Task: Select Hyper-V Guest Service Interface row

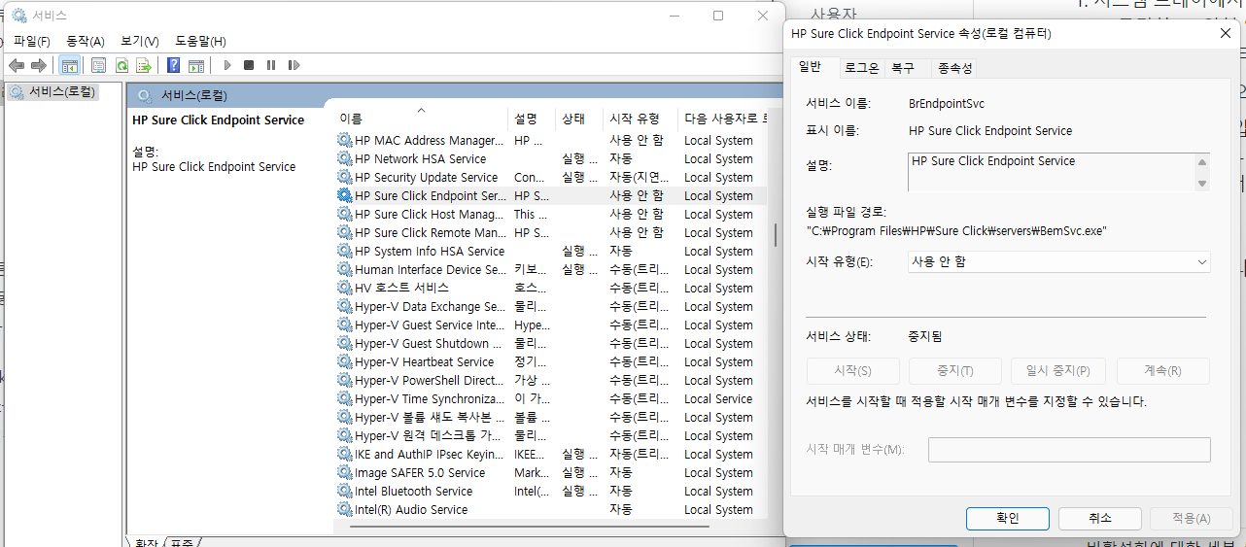Action: (550, 325)
